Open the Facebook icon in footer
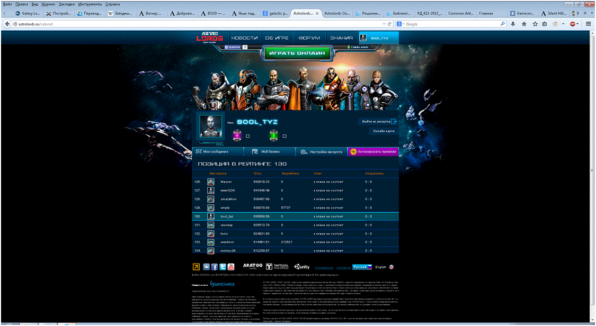The height and width of the screenshot is (326, 596). [x=215, y=267]
